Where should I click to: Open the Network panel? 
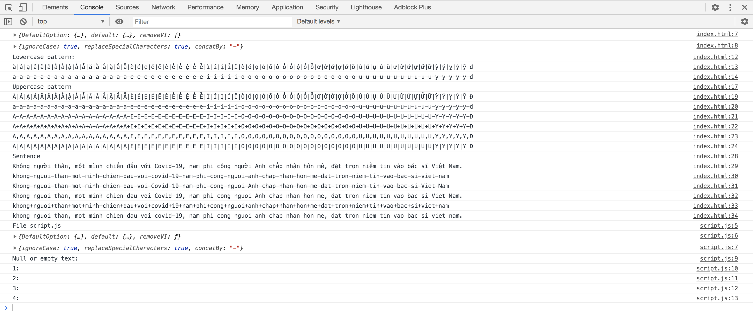click(163, 7)
